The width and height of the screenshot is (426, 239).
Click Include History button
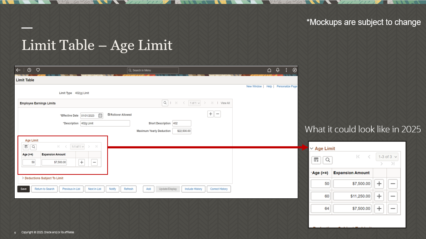pyautogui.click(x=193, y=189)
